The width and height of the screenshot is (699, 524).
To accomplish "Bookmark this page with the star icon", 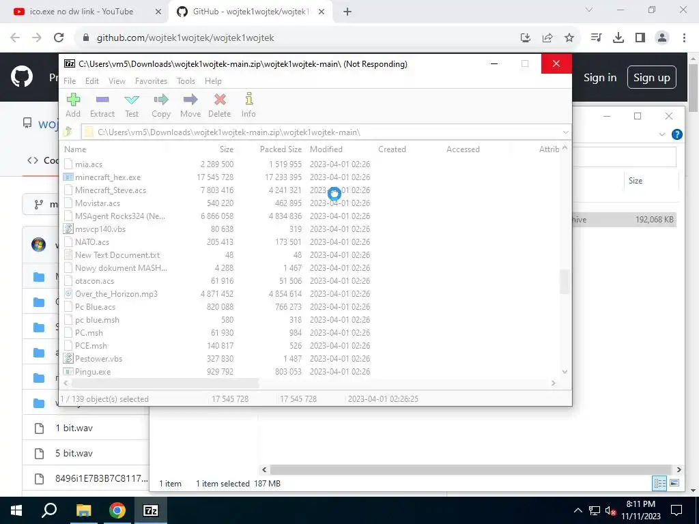I will [569, 38].
